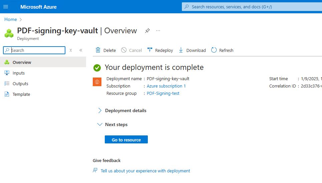
Task: Click the Deployment details heading
Action: (x=126, y=110)
